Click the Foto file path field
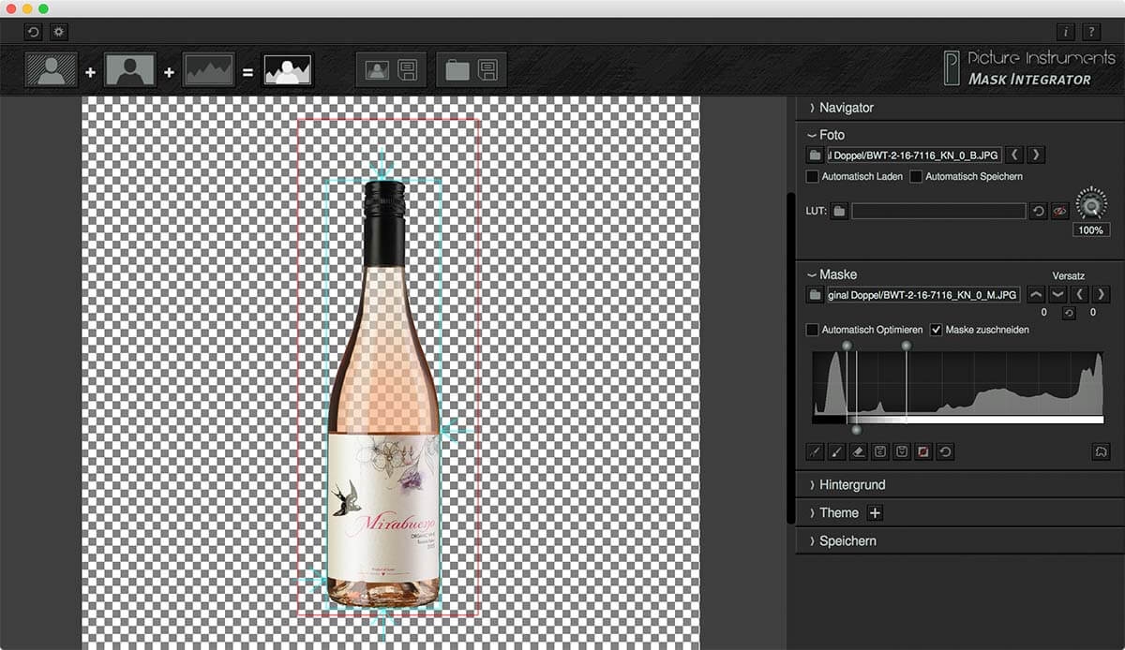Image resolution: width=1125 pixels, height=650 pixels. point(914,155)
